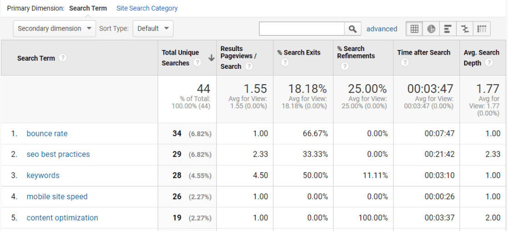Select the 00:00:26 time after search value

(x=440, y=197)
